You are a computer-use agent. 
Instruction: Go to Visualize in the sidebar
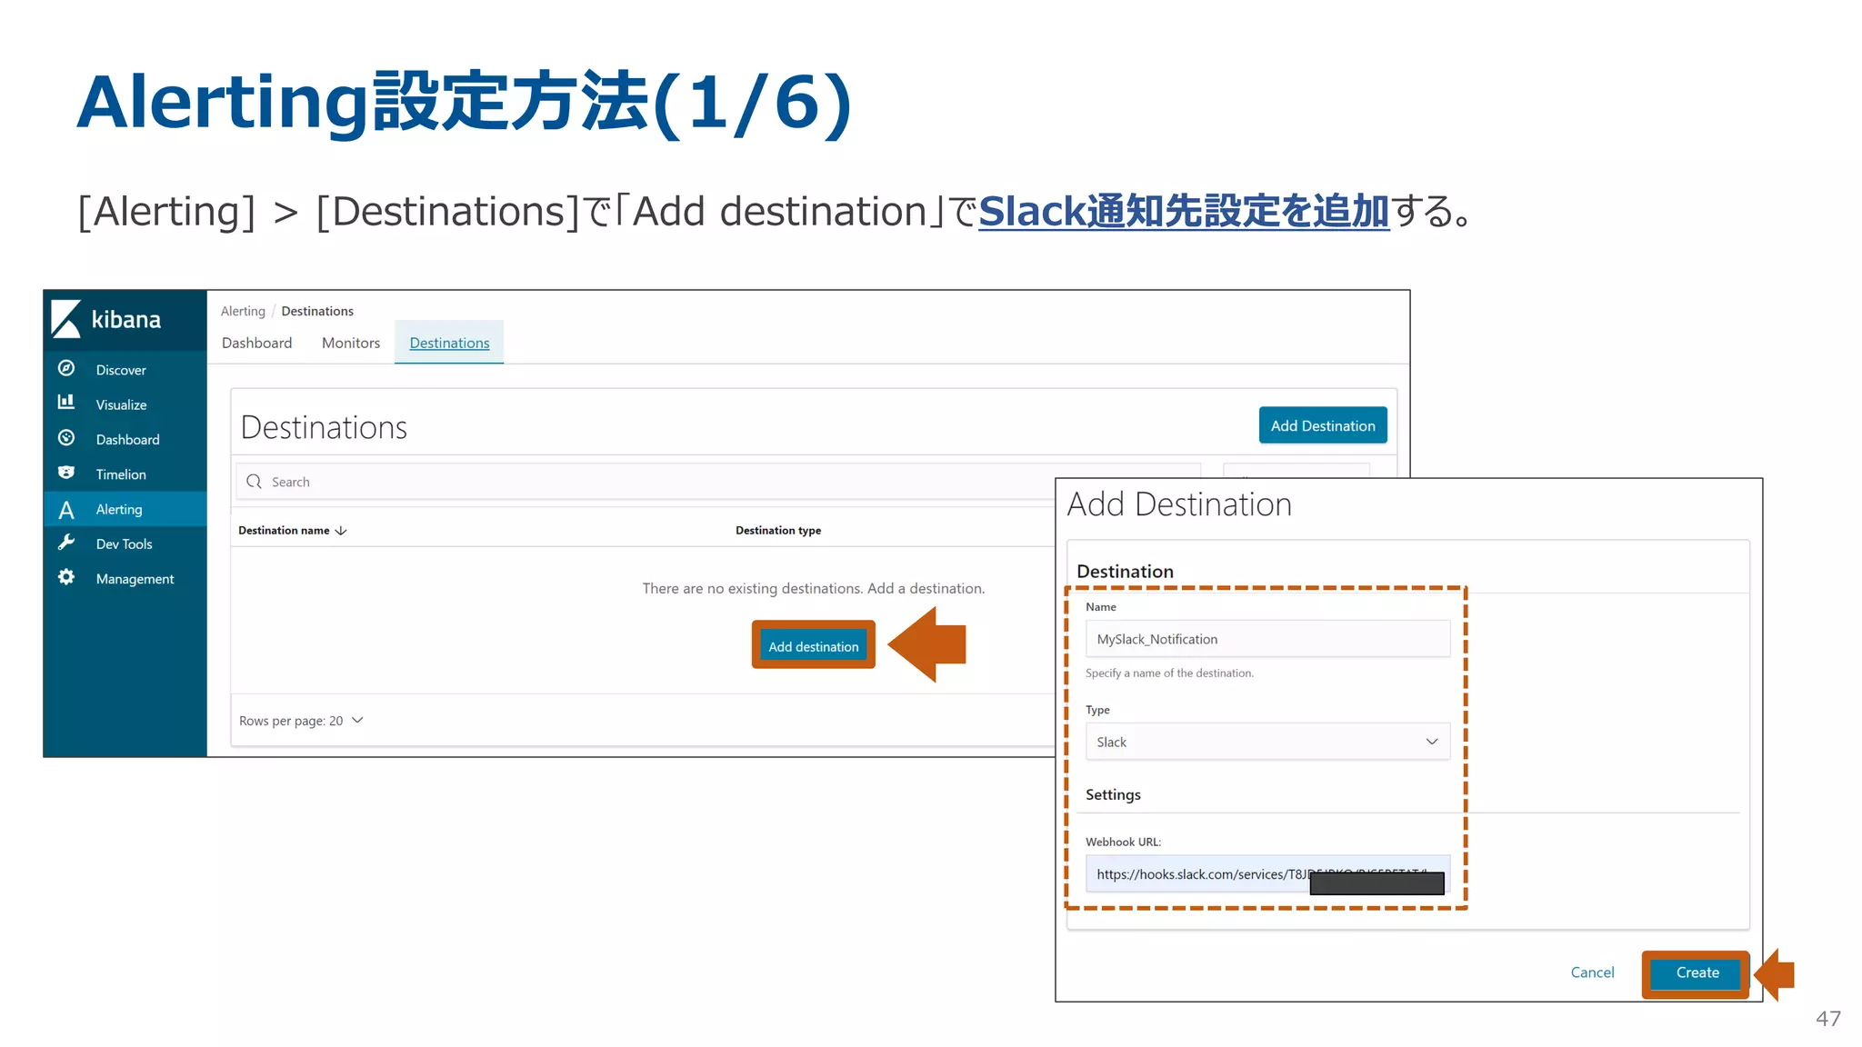click(x=121, y=404)
